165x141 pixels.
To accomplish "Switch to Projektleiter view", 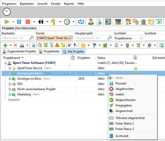I will coord(49,51).
